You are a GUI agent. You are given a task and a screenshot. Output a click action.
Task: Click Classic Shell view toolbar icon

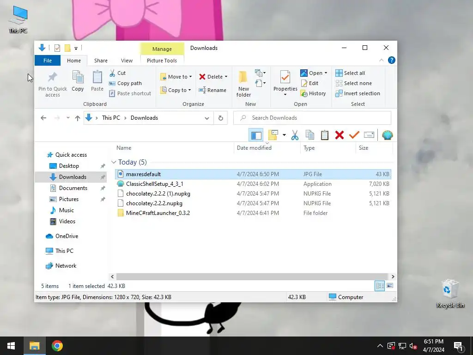tap(273, 135)
